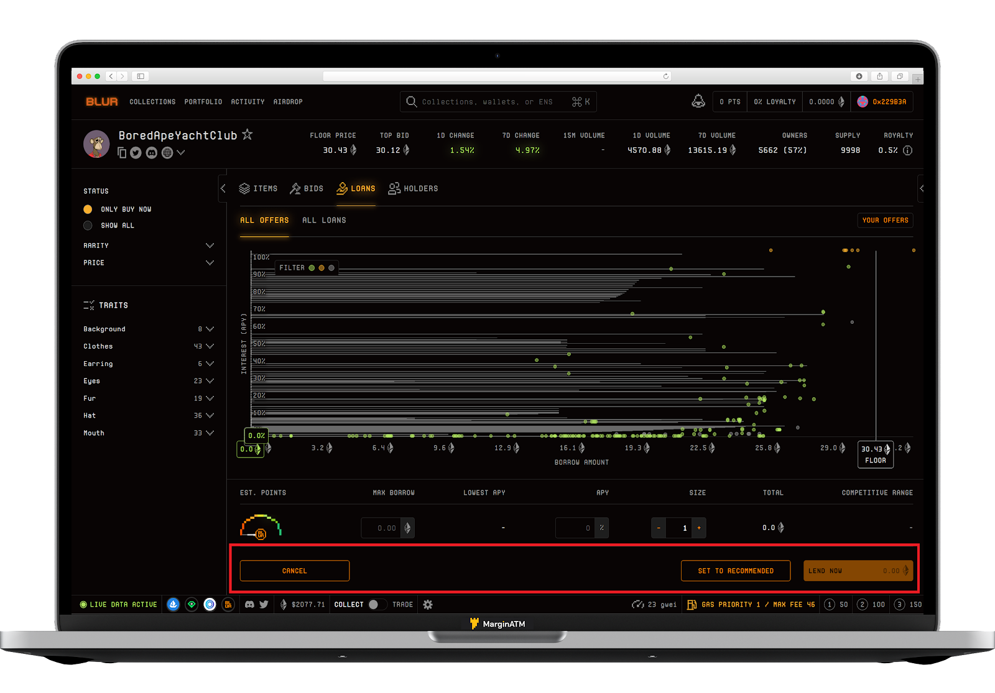Open the AIRDROP menu
Screen dimensions: 995x693
pos(288,102)
